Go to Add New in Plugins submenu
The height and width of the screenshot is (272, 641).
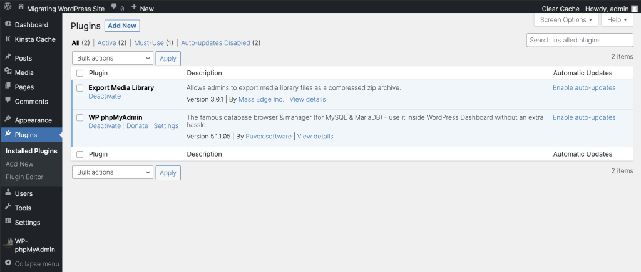(19, 163)
